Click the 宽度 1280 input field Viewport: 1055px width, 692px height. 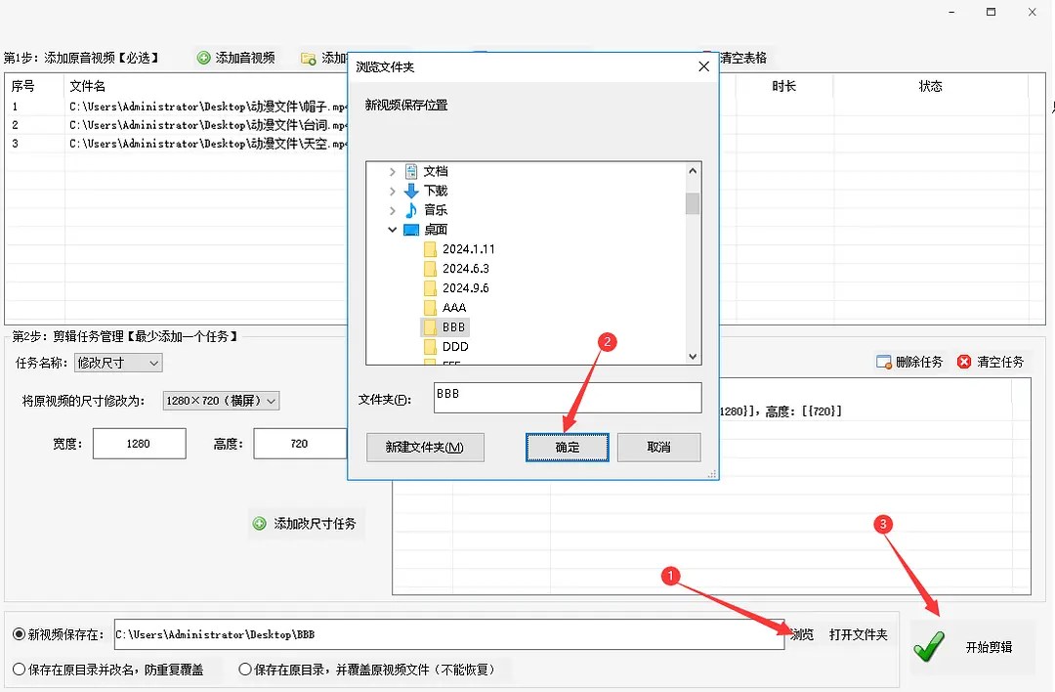[x=140, y=444]
